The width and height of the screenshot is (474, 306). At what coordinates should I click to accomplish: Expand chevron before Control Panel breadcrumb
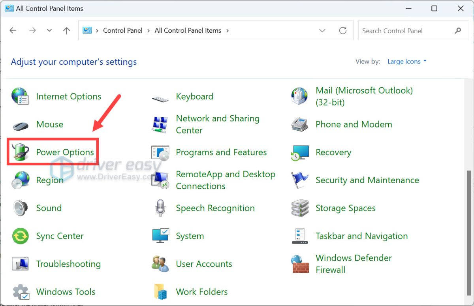tap(97, 30)
